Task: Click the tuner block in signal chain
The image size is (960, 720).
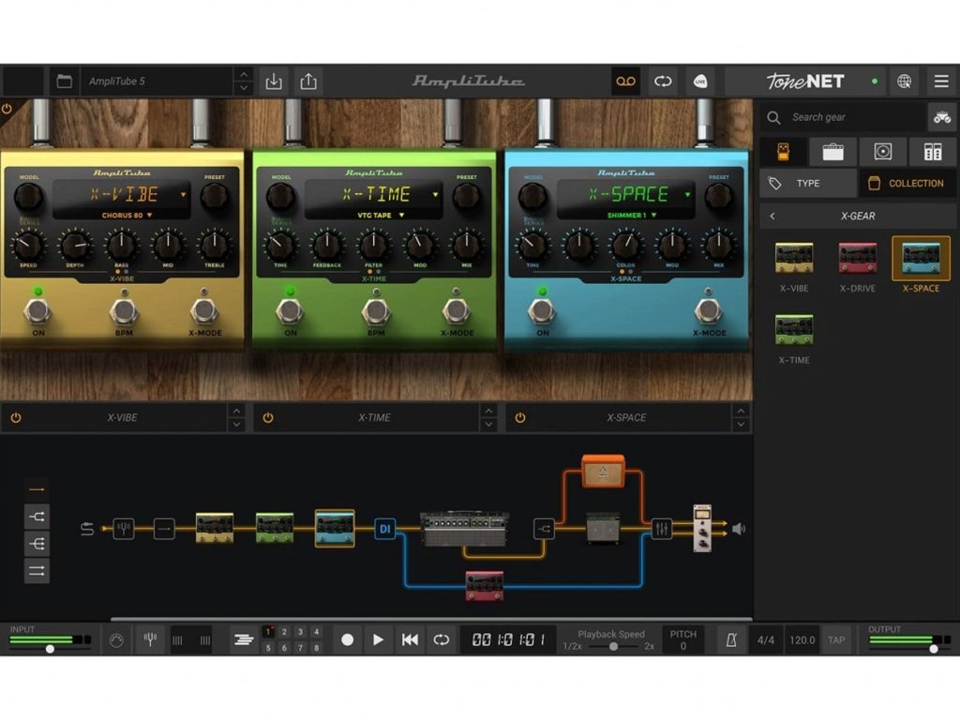Action: click(x=124, y=528)
